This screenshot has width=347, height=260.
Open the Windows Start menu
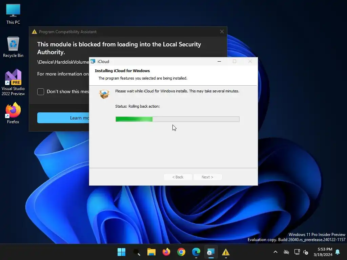121,252
